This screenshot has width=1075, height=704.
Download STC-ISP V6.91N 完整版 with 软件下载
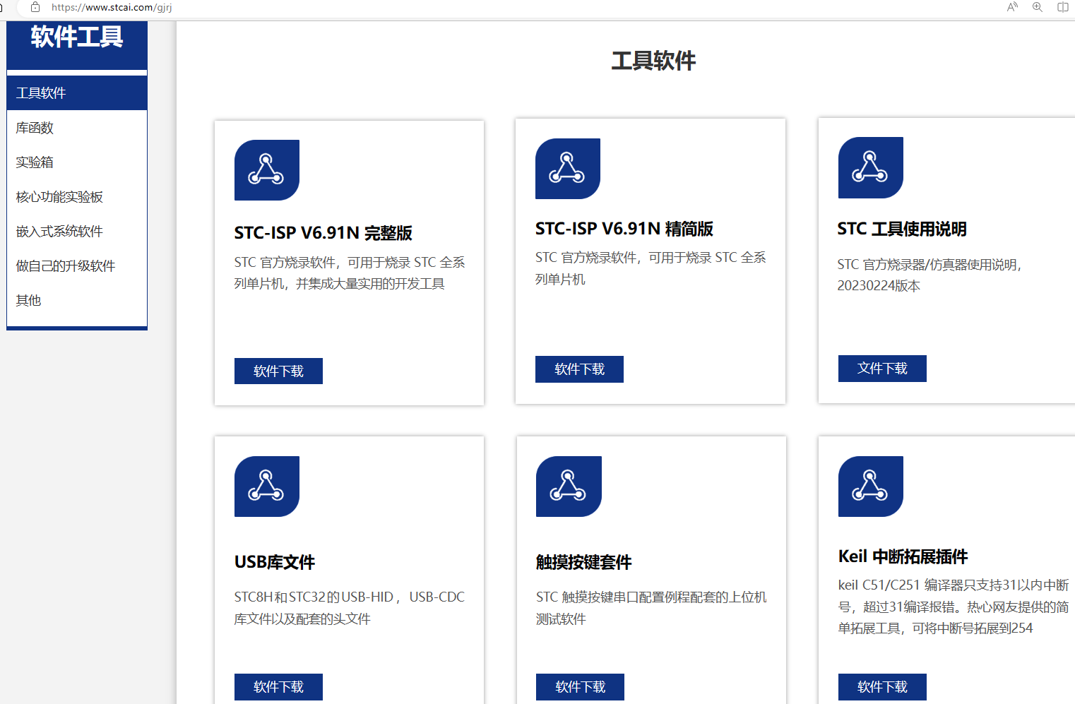278,371
